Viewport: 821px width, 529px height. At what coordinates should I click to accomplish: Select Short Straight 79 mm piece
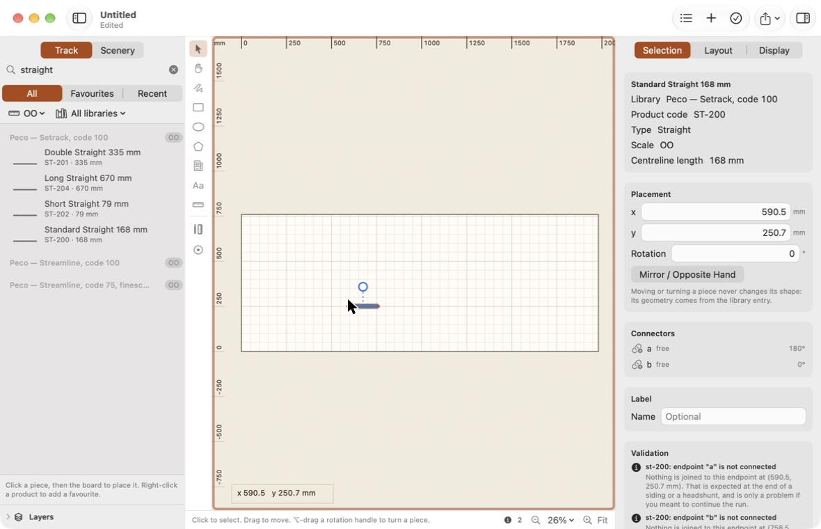(x=92, y=208)
